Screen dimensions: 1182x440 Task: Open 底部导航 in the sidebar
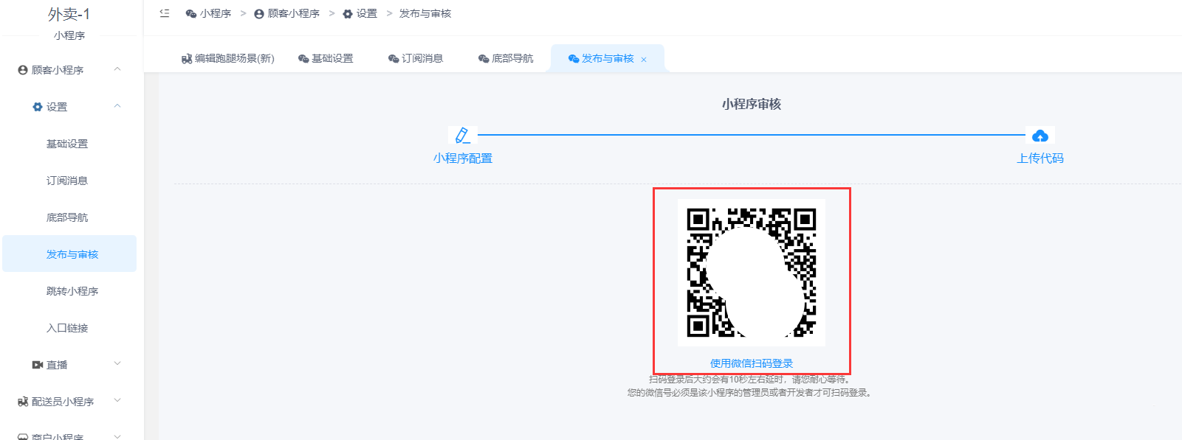[x=69, y=217]
